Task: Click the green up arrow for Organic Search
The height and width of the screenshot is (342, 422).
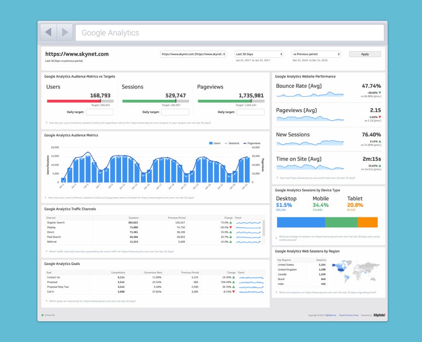Action: click(x=231, y=223)
